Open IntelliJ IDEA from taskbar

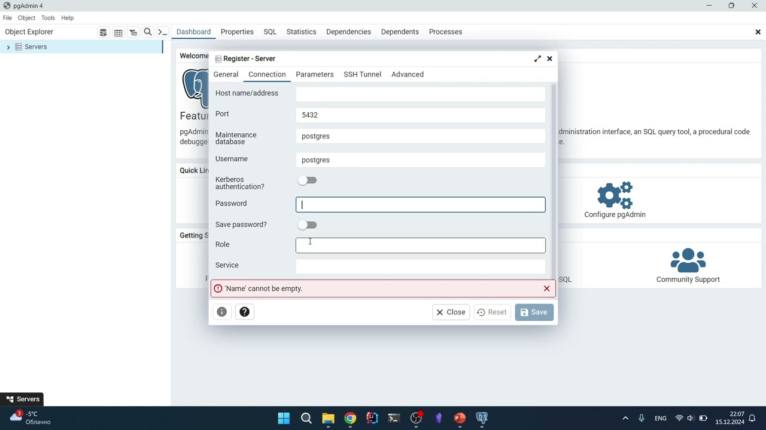pyautogui.click(x=372, y=418)
